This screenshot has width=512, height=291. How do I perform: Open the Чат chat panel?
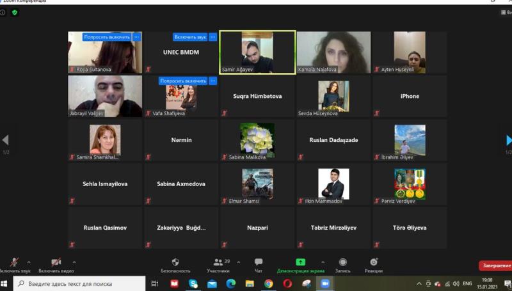[x=259, y=265]
